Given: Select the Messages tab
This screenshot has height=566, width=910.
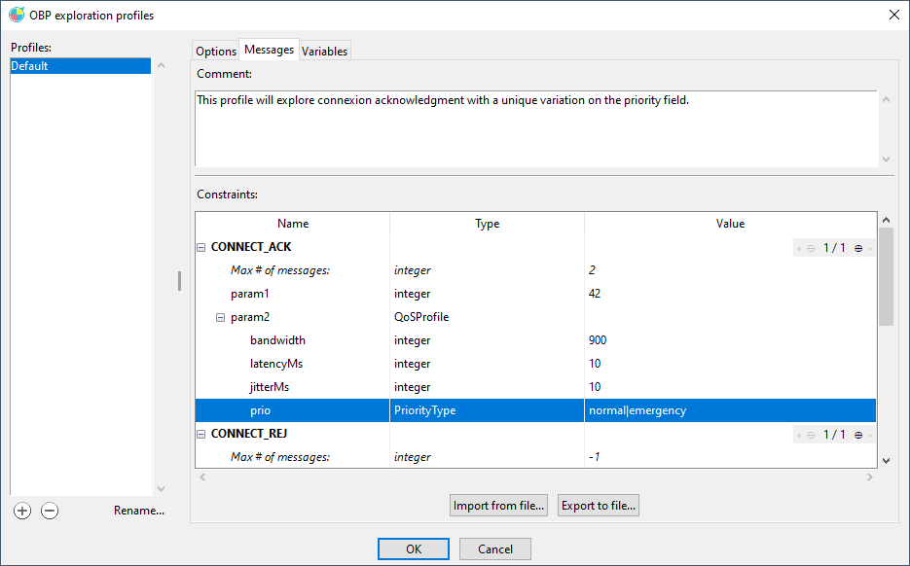Looking at the screenshot, I should point(269,50).
